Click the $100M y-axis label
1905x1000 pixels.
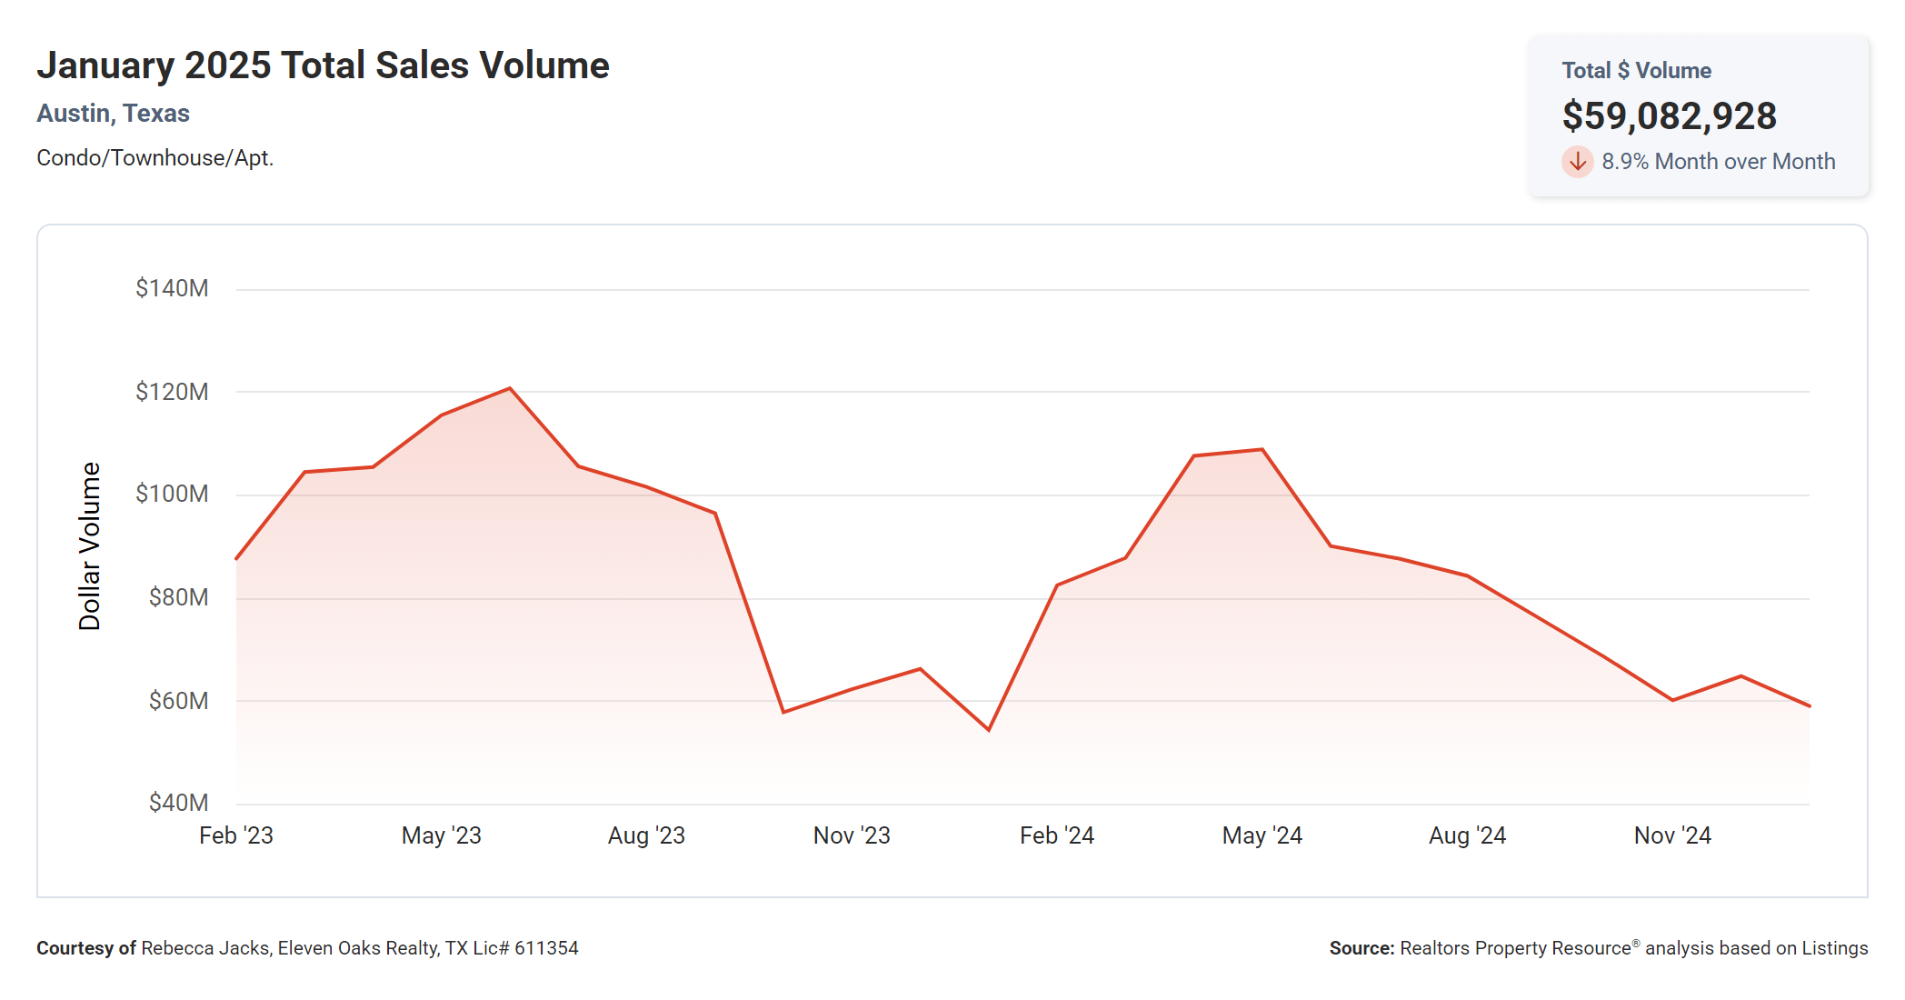(172, 494)
